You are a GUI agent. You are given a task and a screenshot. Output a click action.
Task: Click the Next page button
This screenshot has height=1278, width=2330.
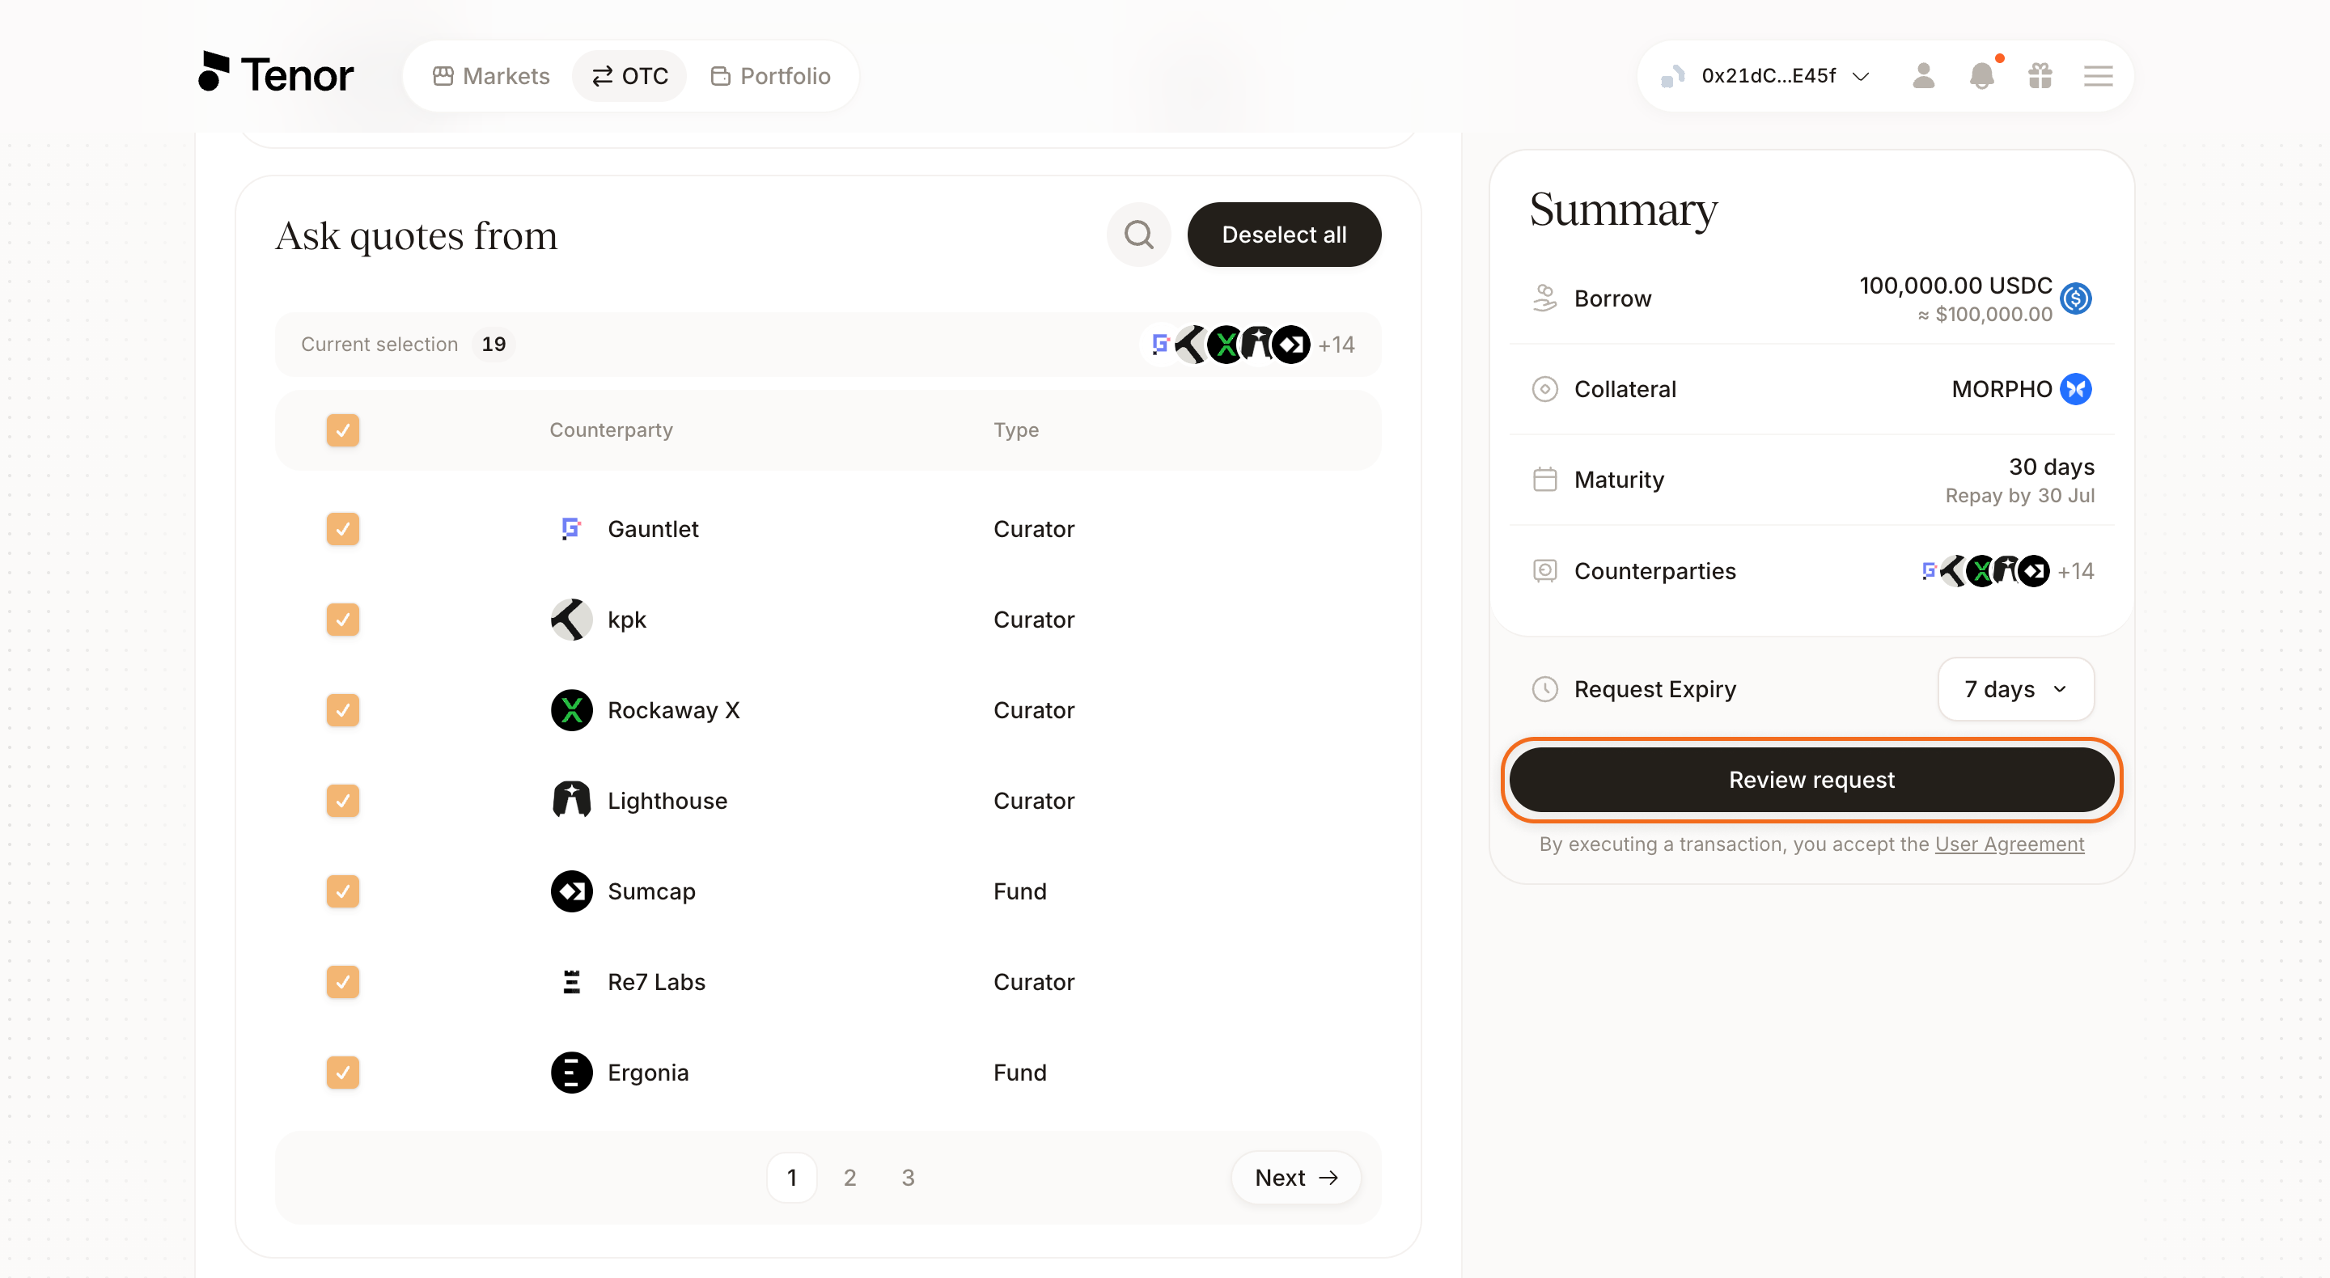pos(1295,1178)
